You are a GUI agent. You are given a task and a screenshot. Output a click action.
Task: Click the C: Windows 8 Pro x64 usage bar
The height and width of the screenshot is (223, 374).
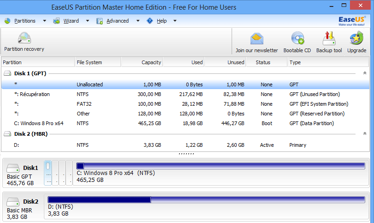pyautogui.click(x=221, y=166)
